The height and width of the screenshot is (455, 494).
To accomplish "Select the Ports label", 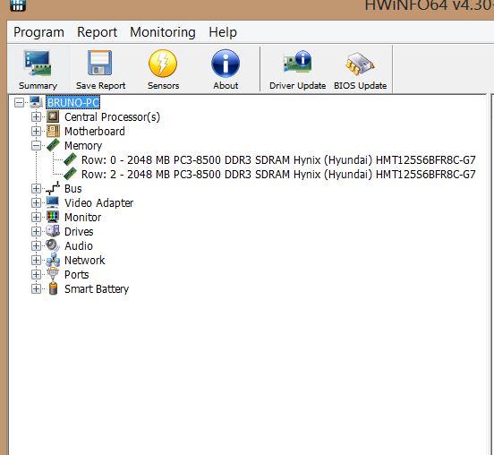I will (x=77, y=275).
